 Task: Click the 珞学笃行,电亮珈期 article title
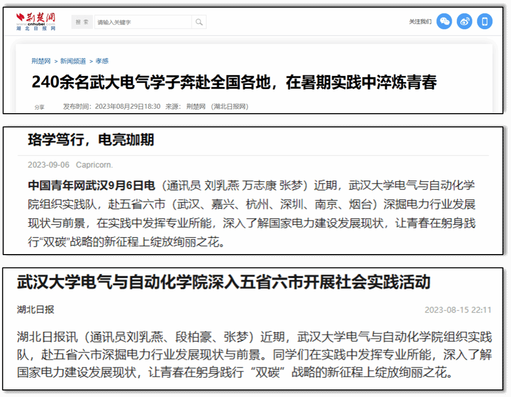point(91,140)
